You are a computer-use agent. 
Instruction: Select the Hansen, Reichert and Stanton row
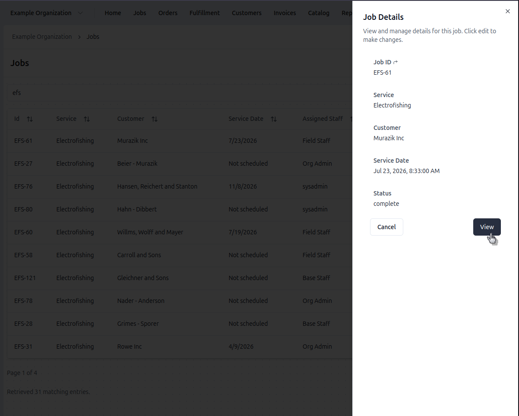157,186
